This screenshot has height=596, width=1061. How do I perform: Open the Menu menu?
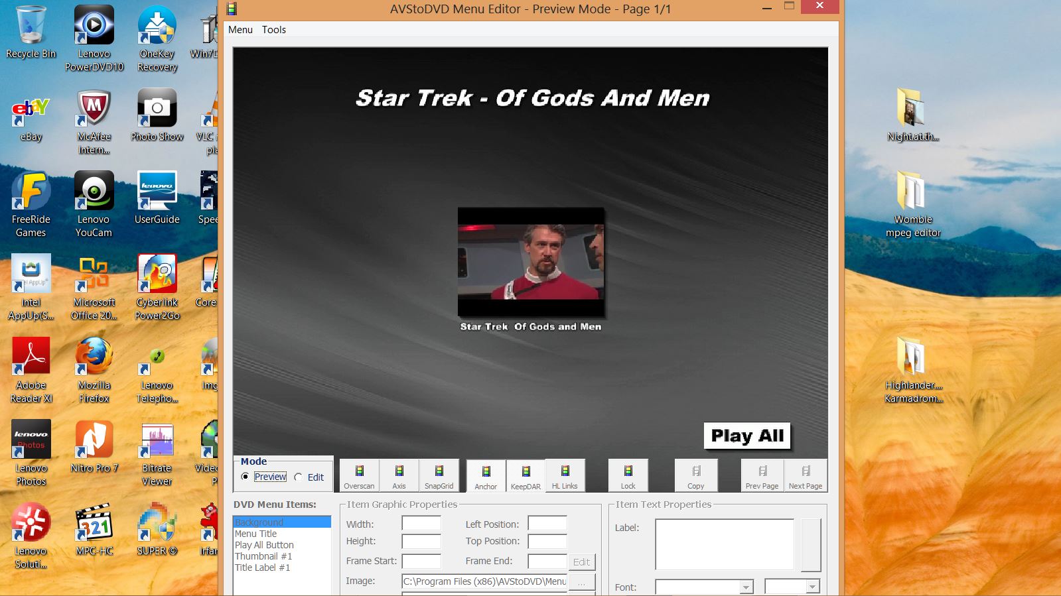point(240,30)
